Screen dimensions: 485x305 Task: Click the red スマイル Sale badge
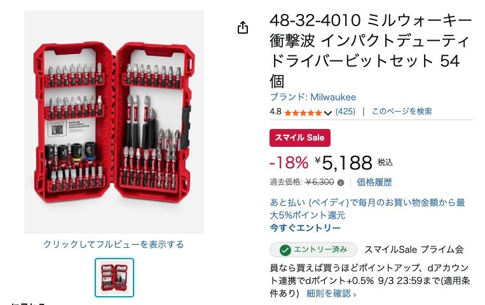pos(300,138)
